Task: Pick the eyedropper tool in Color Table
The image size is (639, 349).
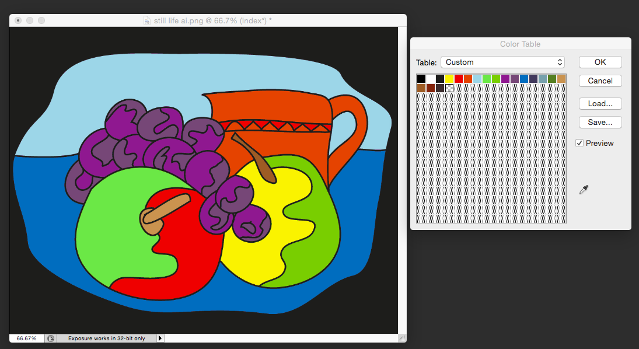Action: 584,189
